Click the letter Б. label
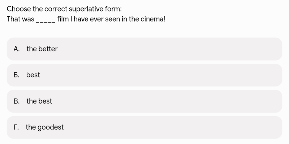 click(17, 75)
